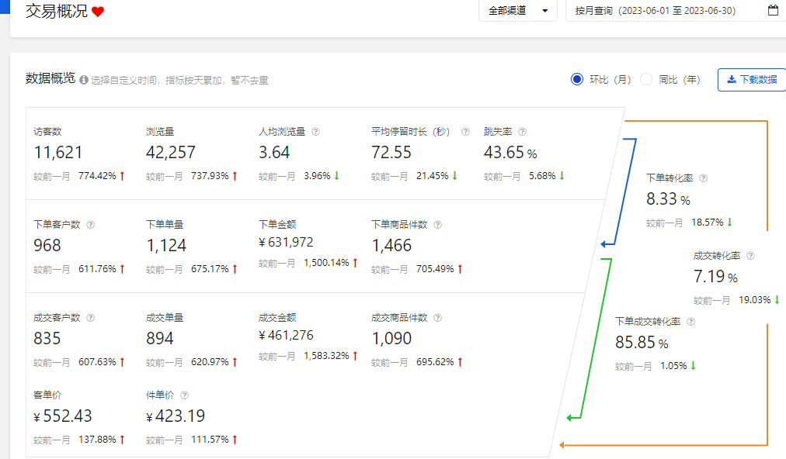Click help icon next to 下单客户数
The height and width of the screenshot is (459, 786).
[x=90, y=225]
